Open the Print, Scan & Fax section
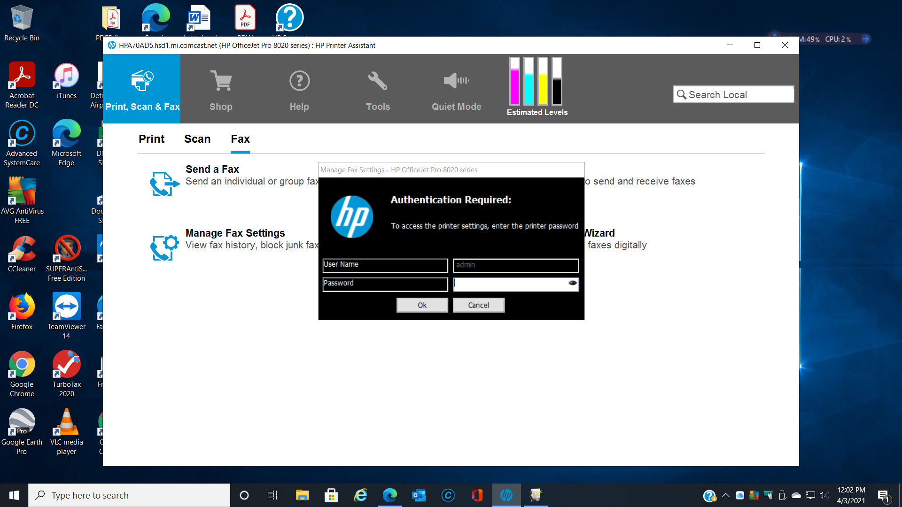902x507 pixels. coord(142,89)
